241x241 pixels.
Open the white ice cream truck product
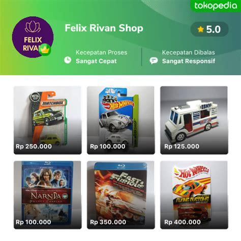(194, 120)
